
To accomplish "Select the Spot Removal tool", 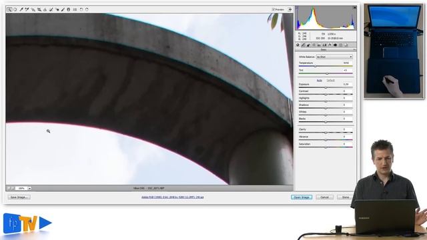I will [51, 9].
